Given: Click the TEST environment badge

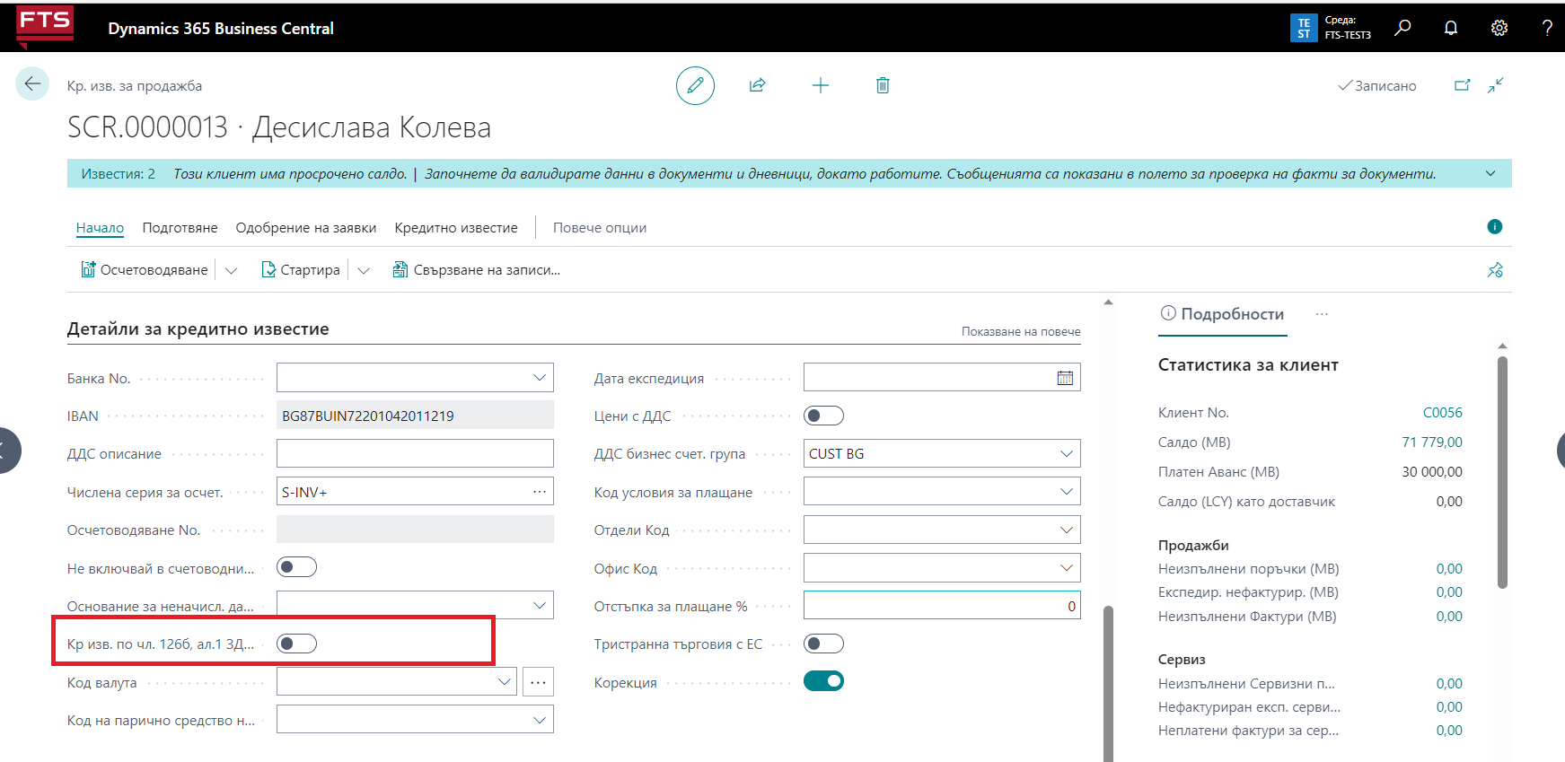Looking at the screenshot, I should coord(1304,28).
